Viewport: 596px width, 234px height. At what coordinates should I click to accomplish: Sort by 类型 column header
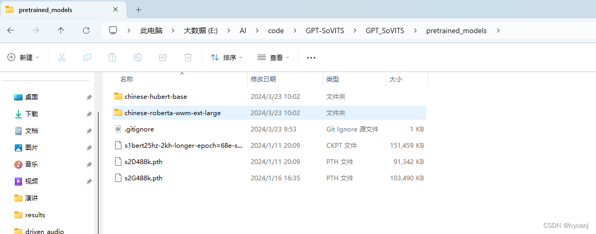click(x=333, y=79)
